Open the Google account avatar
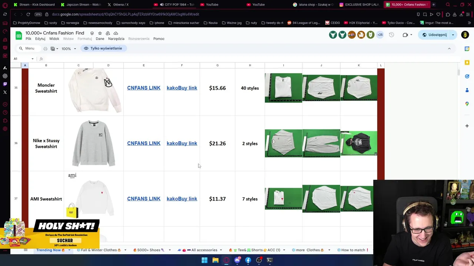Screen dimensions: 474x266 pyautogui.click(x=465, y=35)
